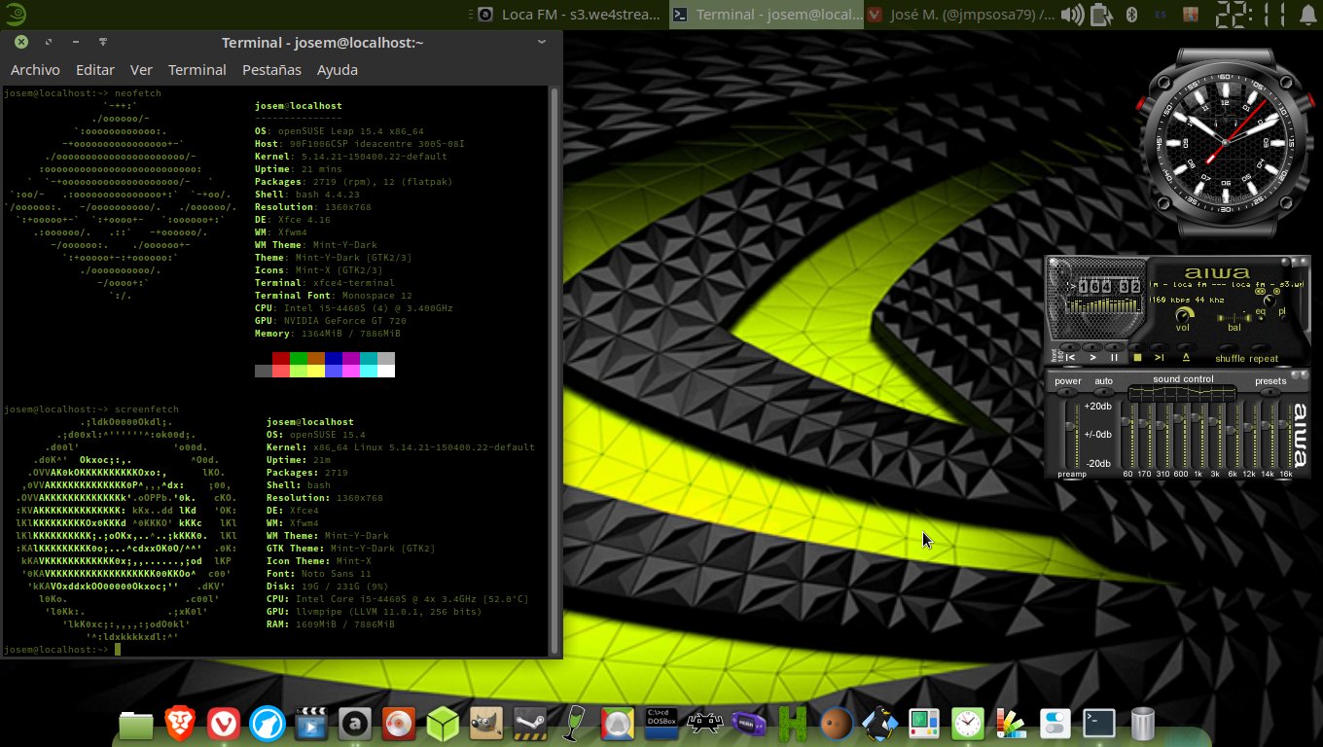Open the trash can in the dock
The width and height of the screenshot is (1323, 747).
pyautogui.click(x=1143, y=724)
